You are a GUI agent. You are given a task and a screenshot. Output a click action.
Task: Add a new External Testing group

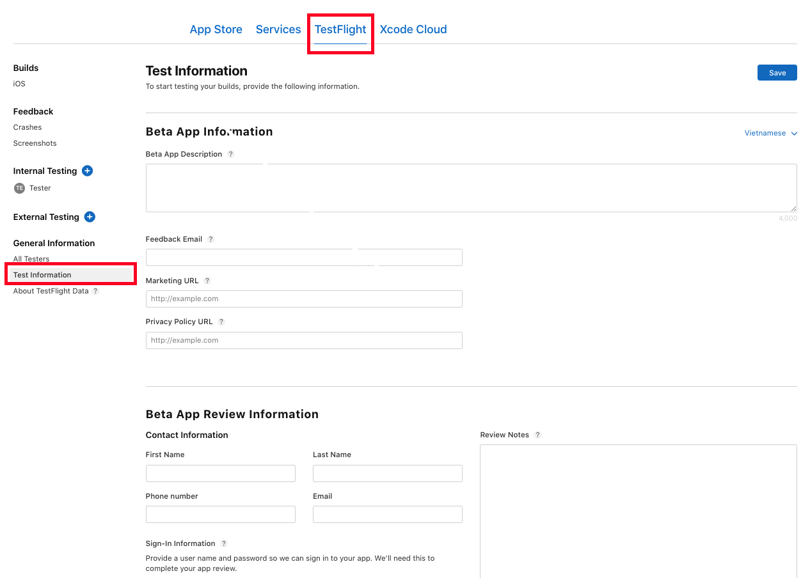(90, 217)
